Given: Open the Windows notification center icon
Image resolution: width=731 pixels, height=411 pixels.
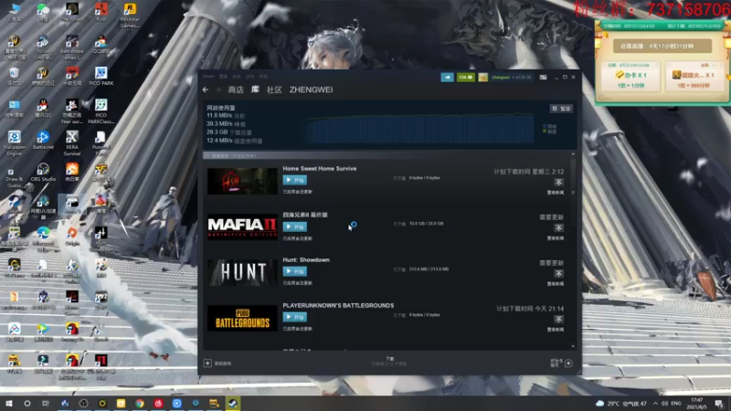Looking at the screenshot, I should tap(719, 404).
